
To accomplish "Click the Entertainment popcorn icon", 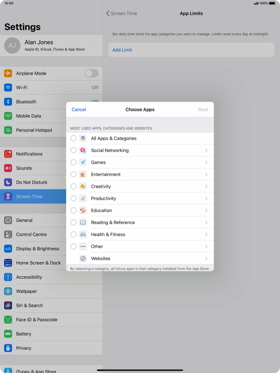I will point(83,174).
